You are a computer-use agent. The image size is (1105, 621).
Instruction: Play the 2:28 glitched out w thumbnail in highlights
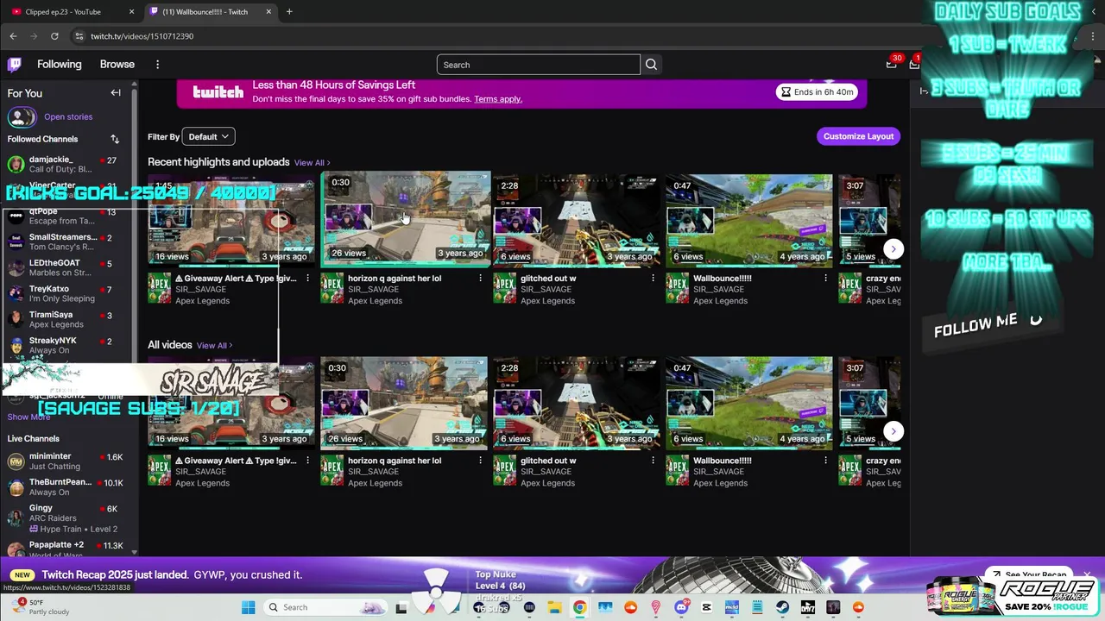pos(577,220)
